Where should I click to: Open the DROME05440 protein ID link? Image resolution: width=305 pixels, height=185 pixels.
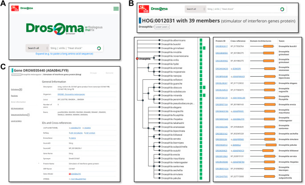click(222, 119)
